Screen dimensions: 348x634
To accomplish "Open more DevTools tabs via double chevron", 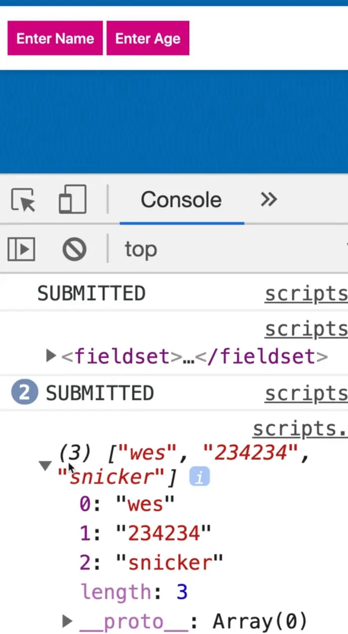I will pos(269,200).
